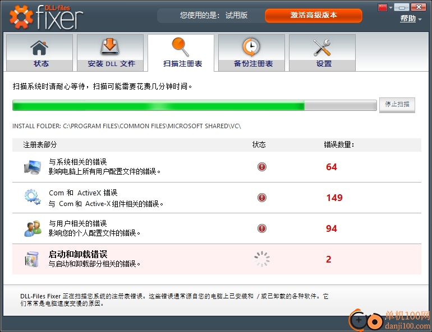Click the download arrow icon for 安装 DLL 文件
432x332 pixels.
tap(110, 46)
